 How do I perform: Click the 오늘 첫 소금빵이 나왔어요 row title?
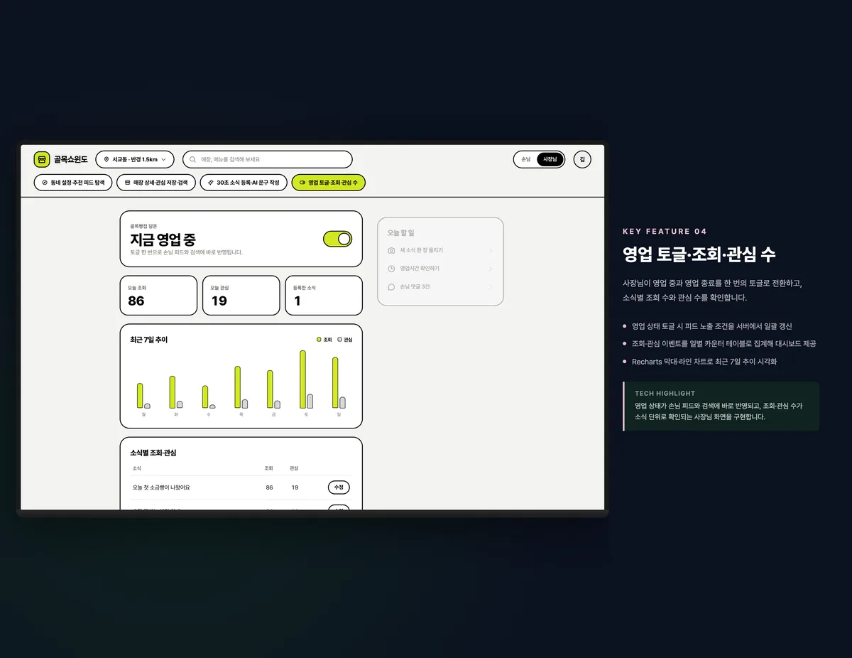coord(161,487)
